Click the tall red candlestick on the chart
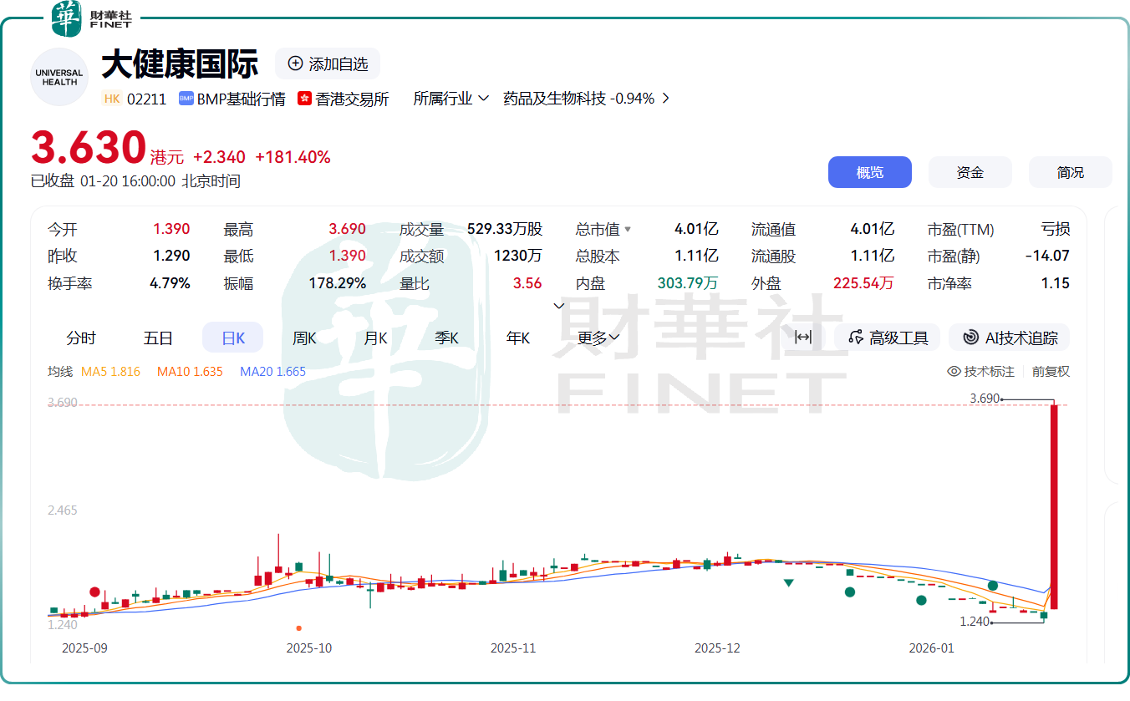Screen dimensions: 1130x701 pos(1054,505)
